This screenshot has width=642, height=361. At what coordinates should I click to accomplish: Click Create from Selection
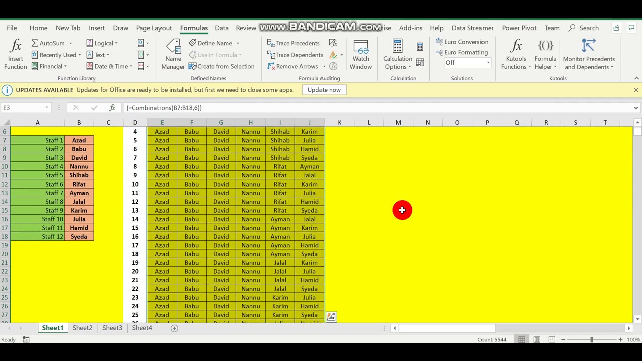coord(221,66)
